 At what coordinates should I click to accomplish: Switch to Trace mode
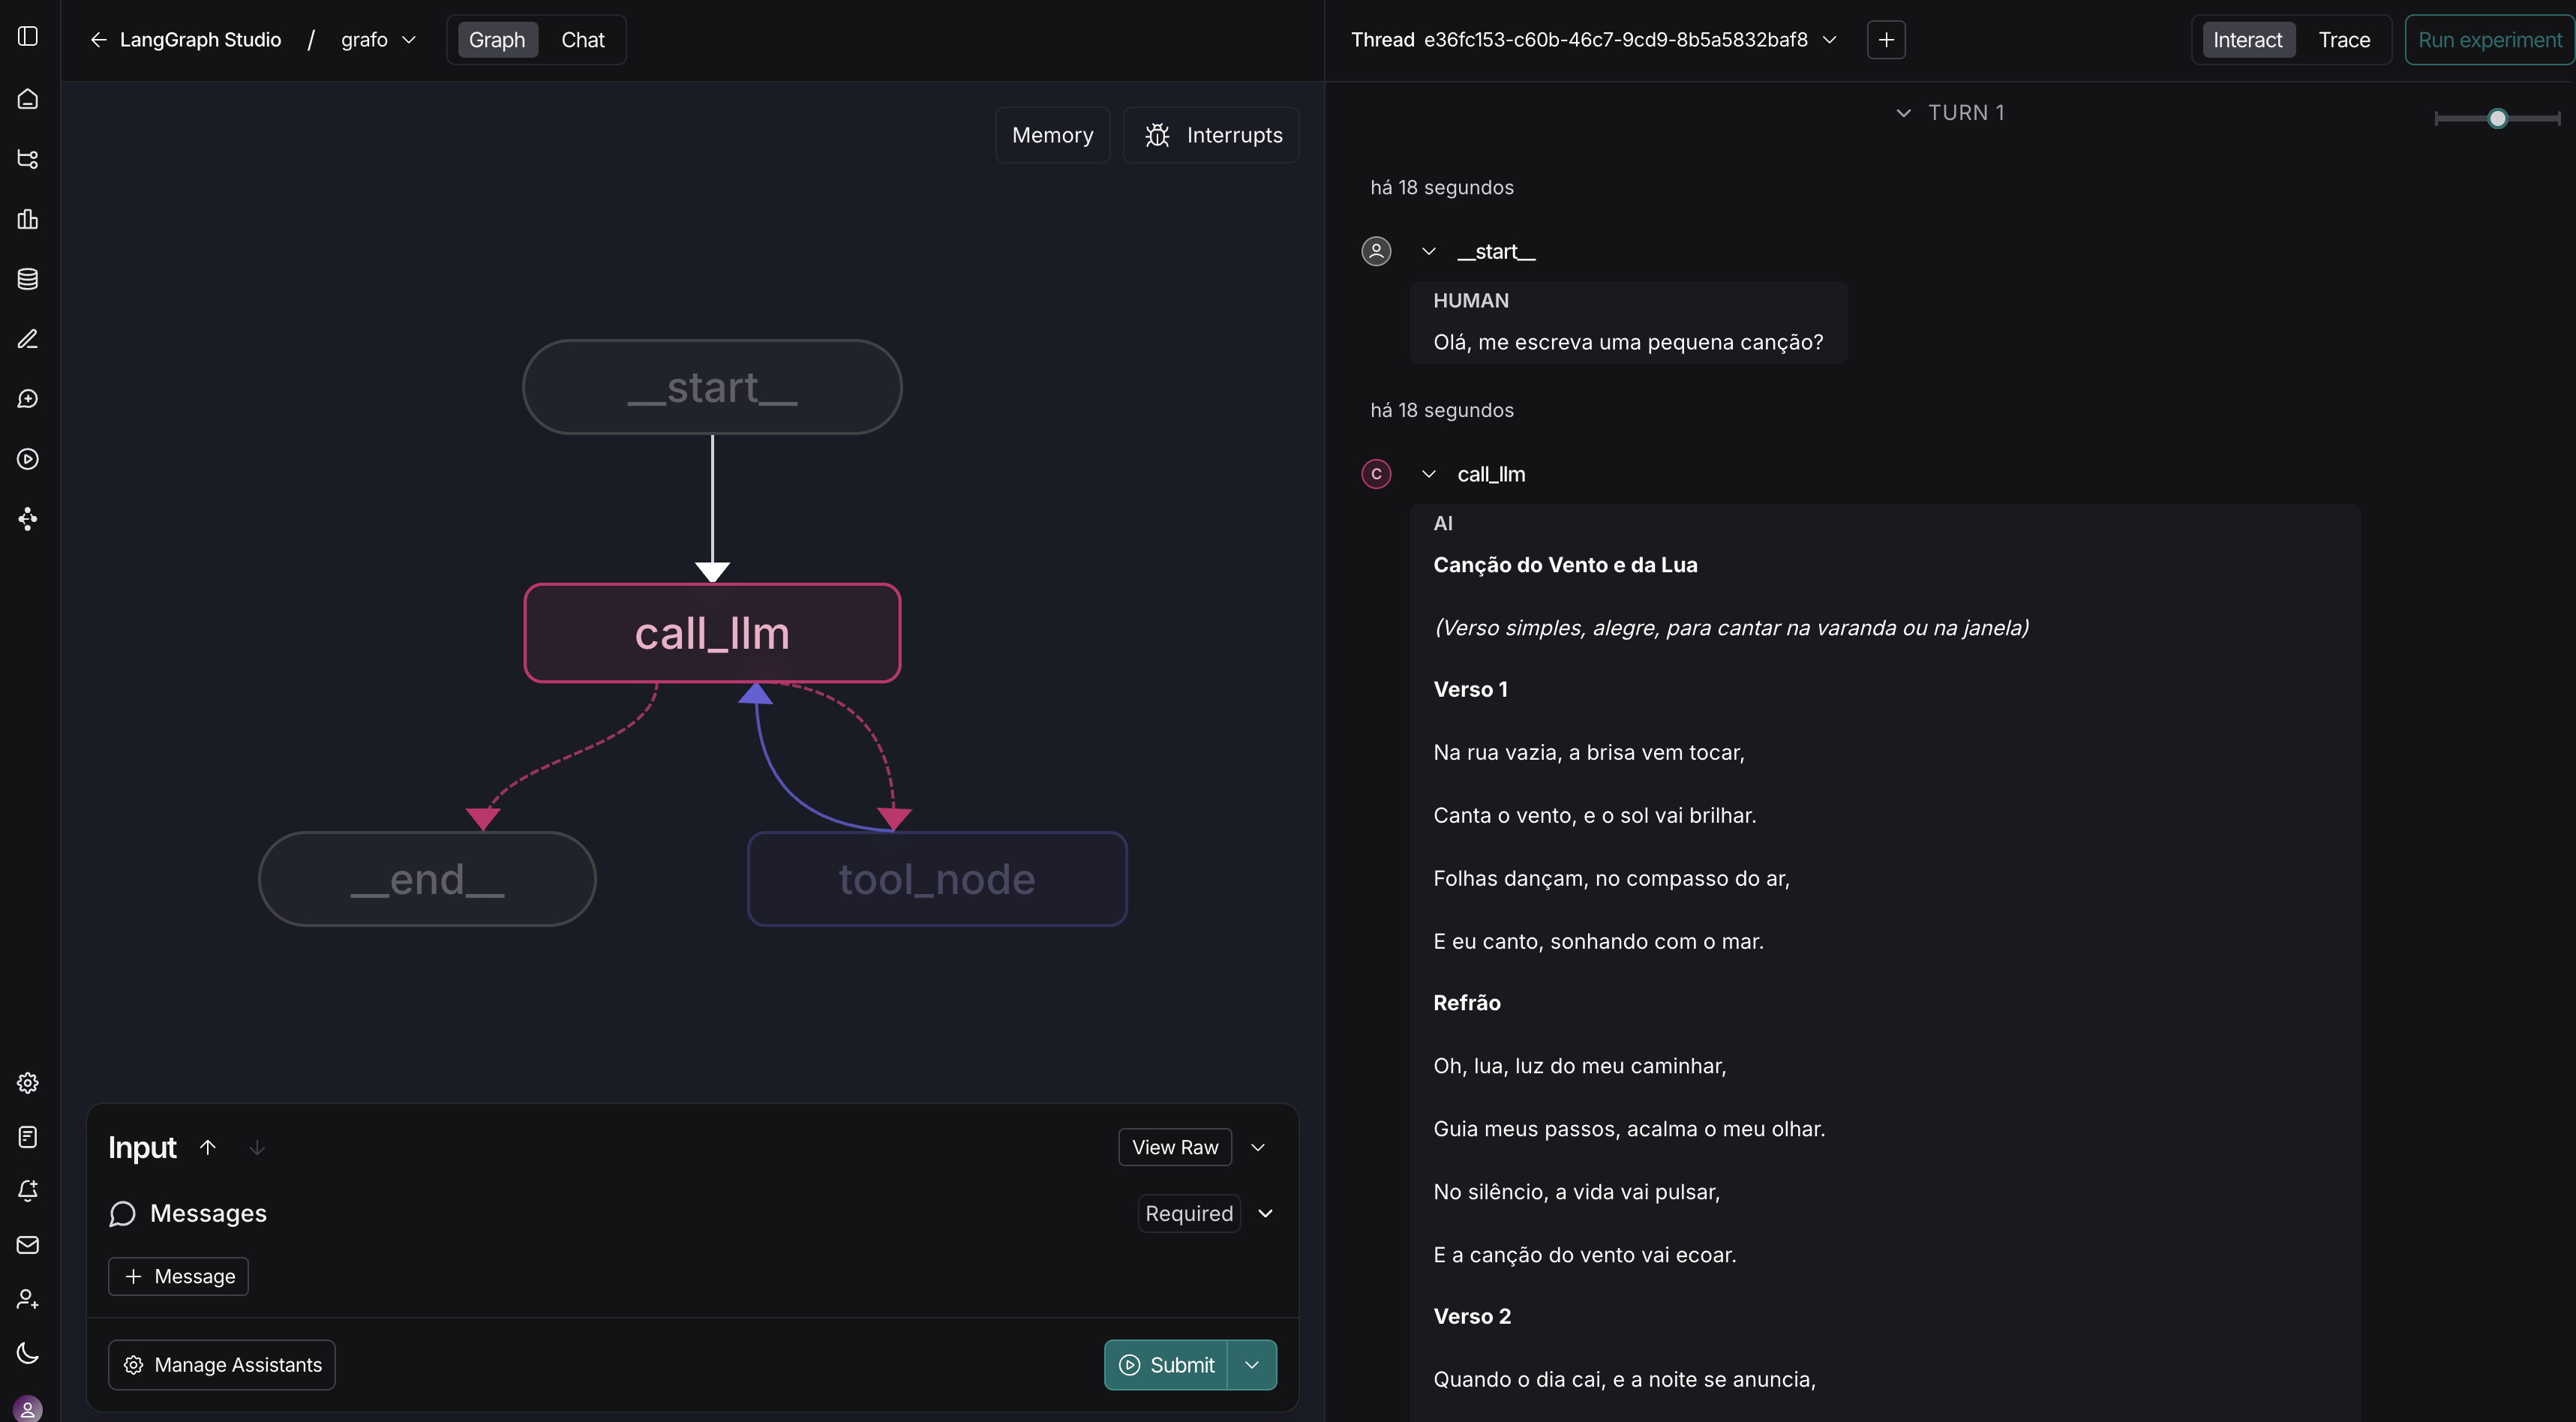(x=2343, y=40)
